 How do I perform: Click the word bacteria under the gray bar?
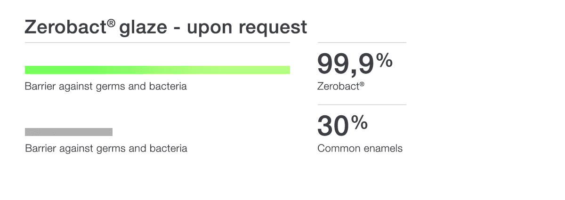pos(170,149)
